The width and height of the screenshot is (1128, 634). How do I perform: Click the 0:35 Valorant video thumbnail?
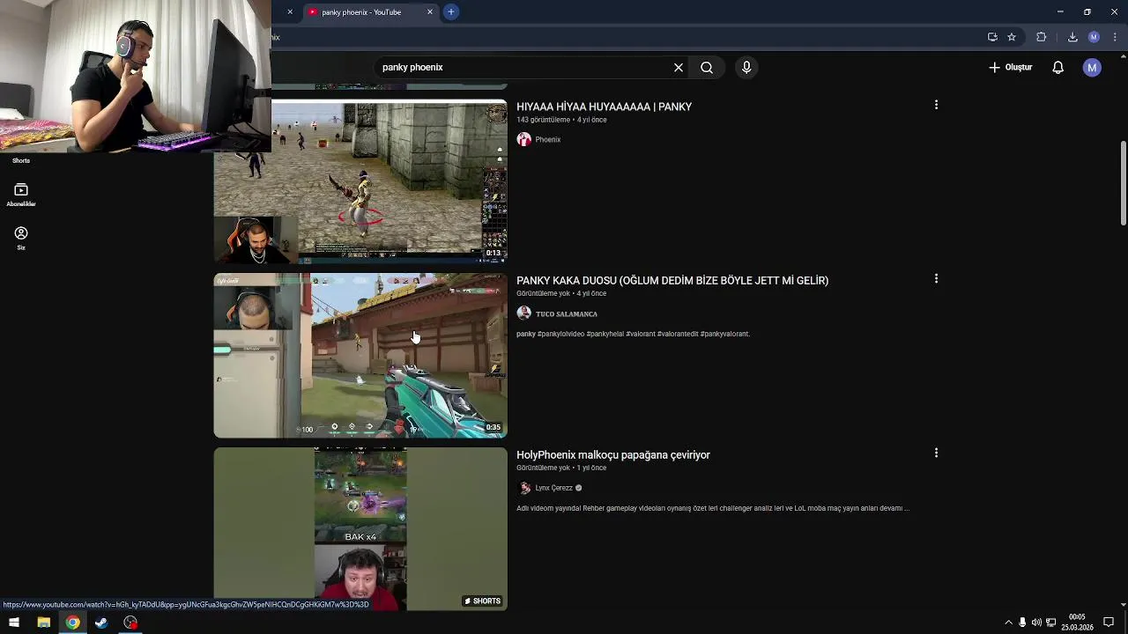click(360, 356)
